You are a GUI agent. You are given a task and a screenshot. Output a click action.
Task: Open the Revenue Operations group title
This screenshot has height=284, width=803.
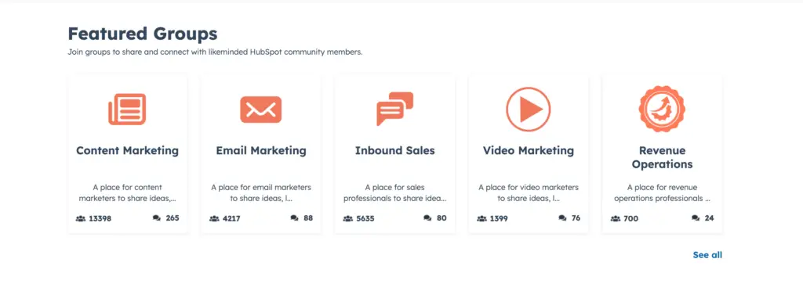point(662,157)
